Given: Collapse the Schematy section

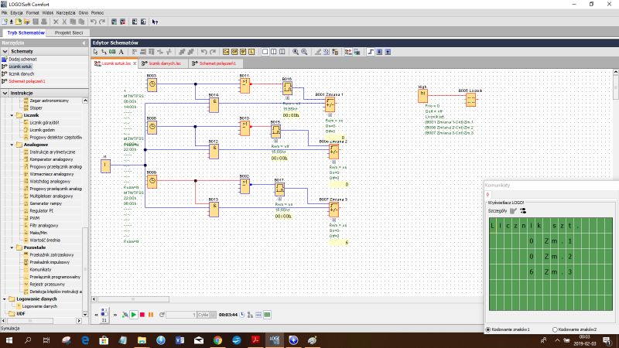Looking at the screenshot, I should point(5,51).
